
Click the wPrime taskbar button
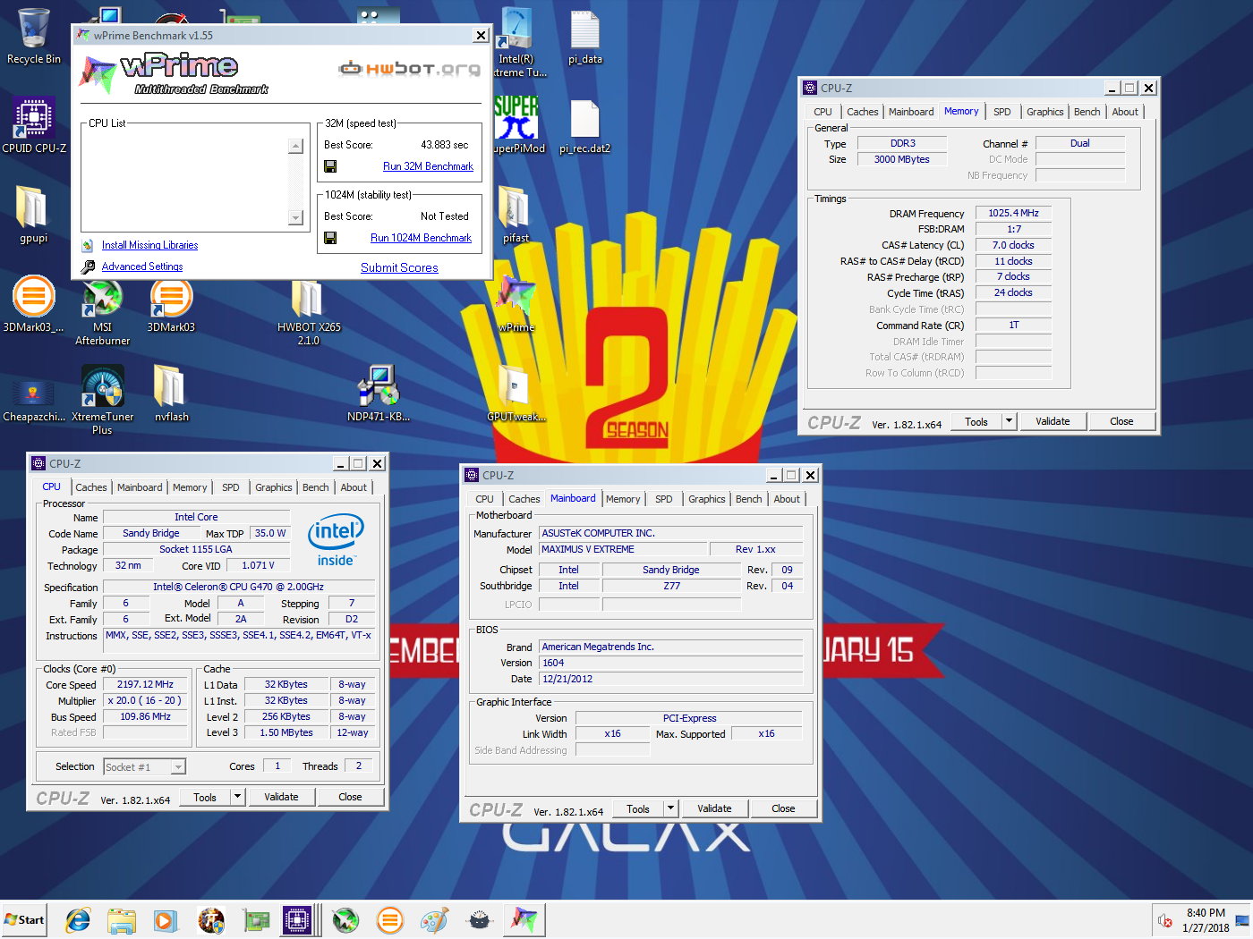pos(524,919)
